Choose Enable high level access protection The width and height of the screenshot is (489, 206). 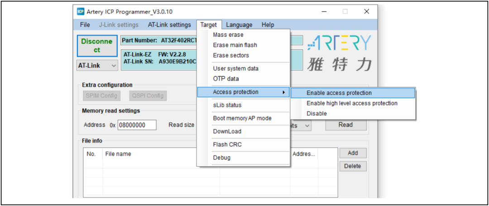[x=353, y=103]
